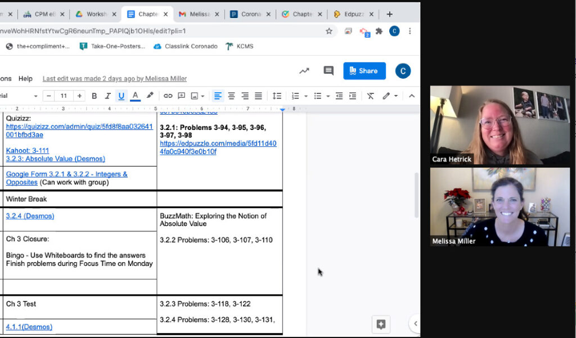
Task: Switch to the Edpuzzle browser tab
Action: tap(353, 14)
